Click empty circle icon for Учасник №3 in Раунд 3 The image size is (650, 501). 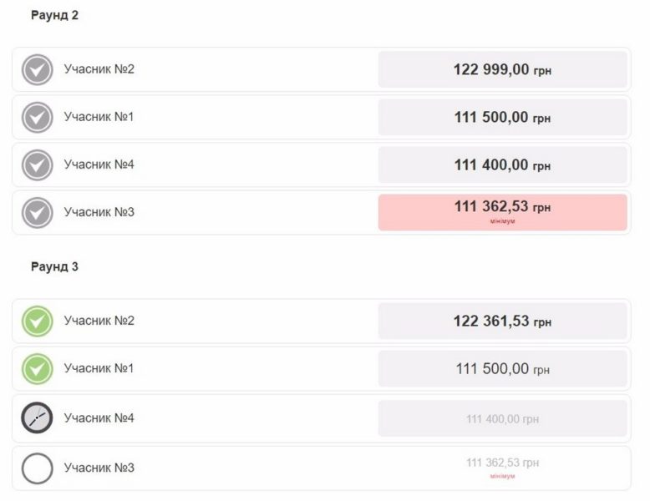click(37, 468)
